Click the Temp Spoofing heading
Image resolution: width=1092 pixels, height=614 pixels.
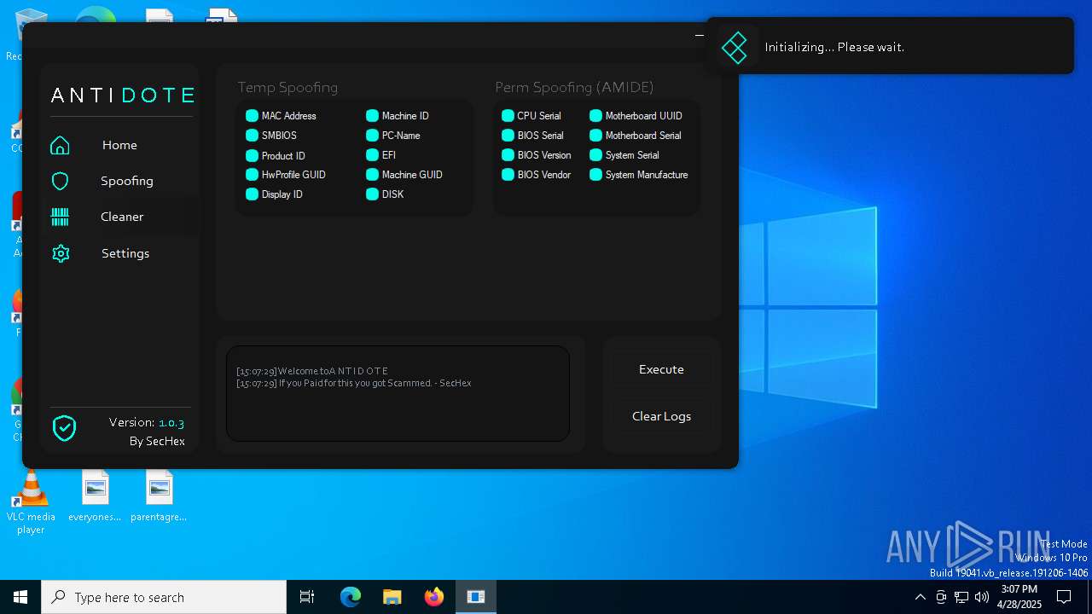point(288,87)
